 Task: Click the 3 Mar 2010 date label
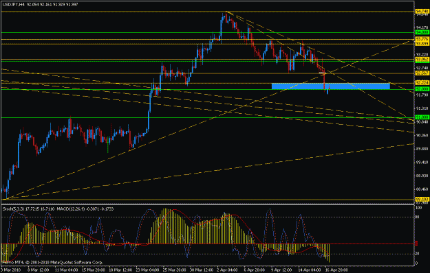tap(10, 270)
